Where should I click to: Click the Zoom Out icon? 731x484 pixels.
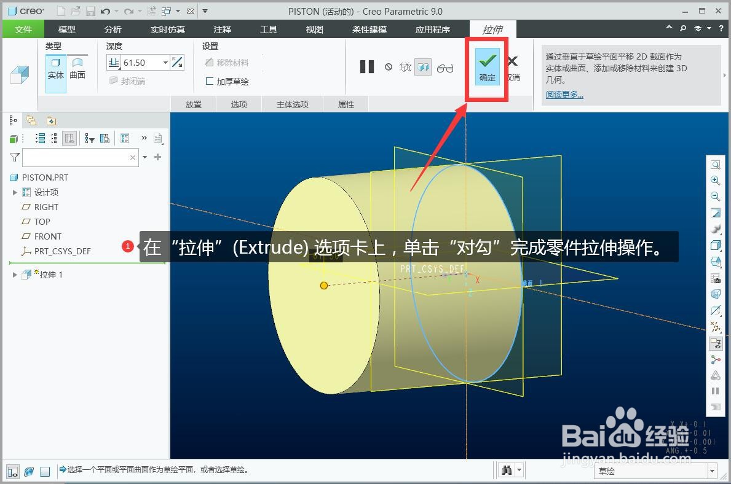716,197
